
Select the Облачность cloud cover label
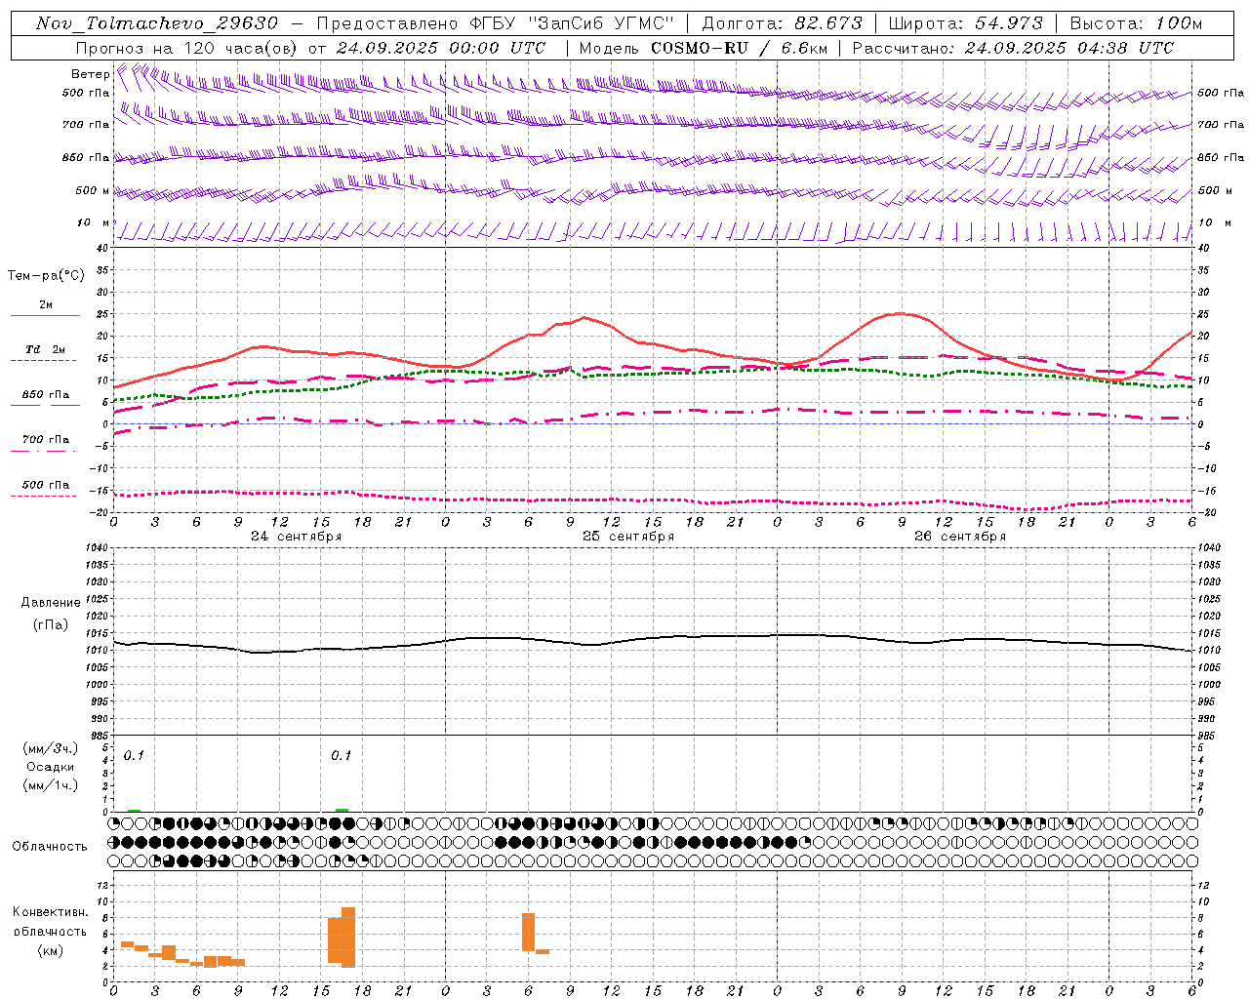tap(50, 846)
